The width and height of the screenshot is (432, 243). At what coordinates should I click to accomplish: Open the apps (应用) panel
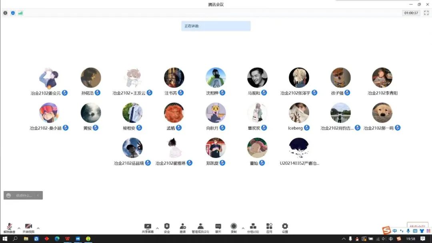[269, 228]
